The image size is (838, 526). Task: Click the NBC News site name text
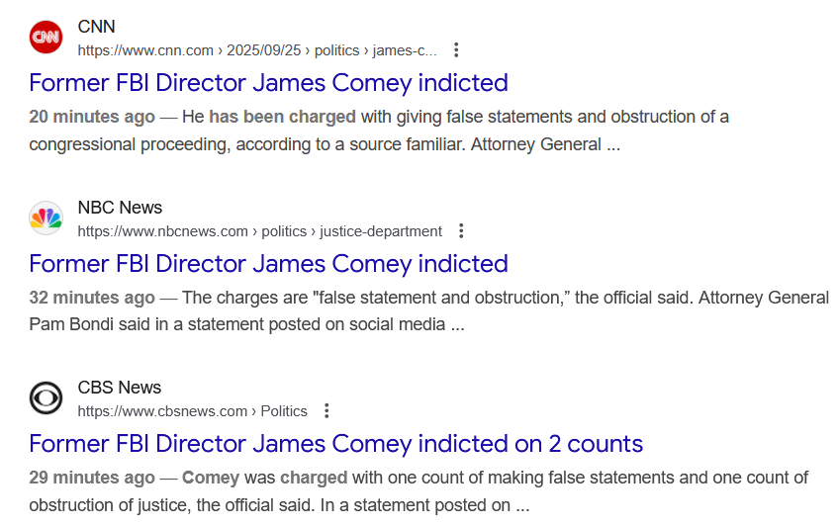(120, 208)
